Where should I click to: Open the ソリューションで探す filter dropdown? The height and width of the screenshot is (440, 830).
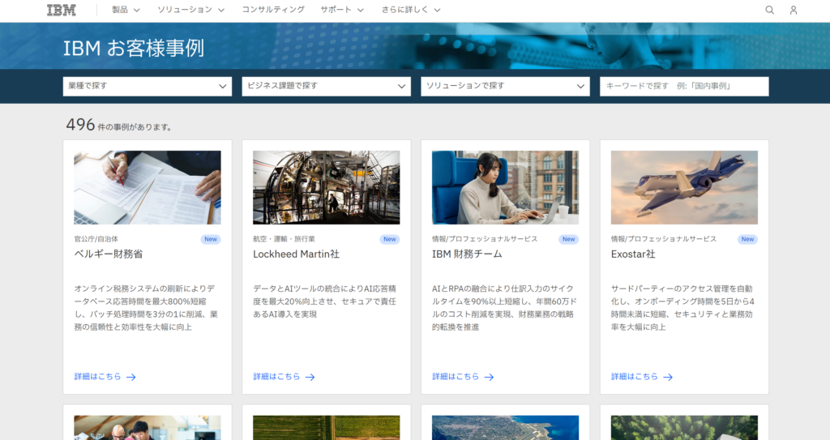pos(505,86)
